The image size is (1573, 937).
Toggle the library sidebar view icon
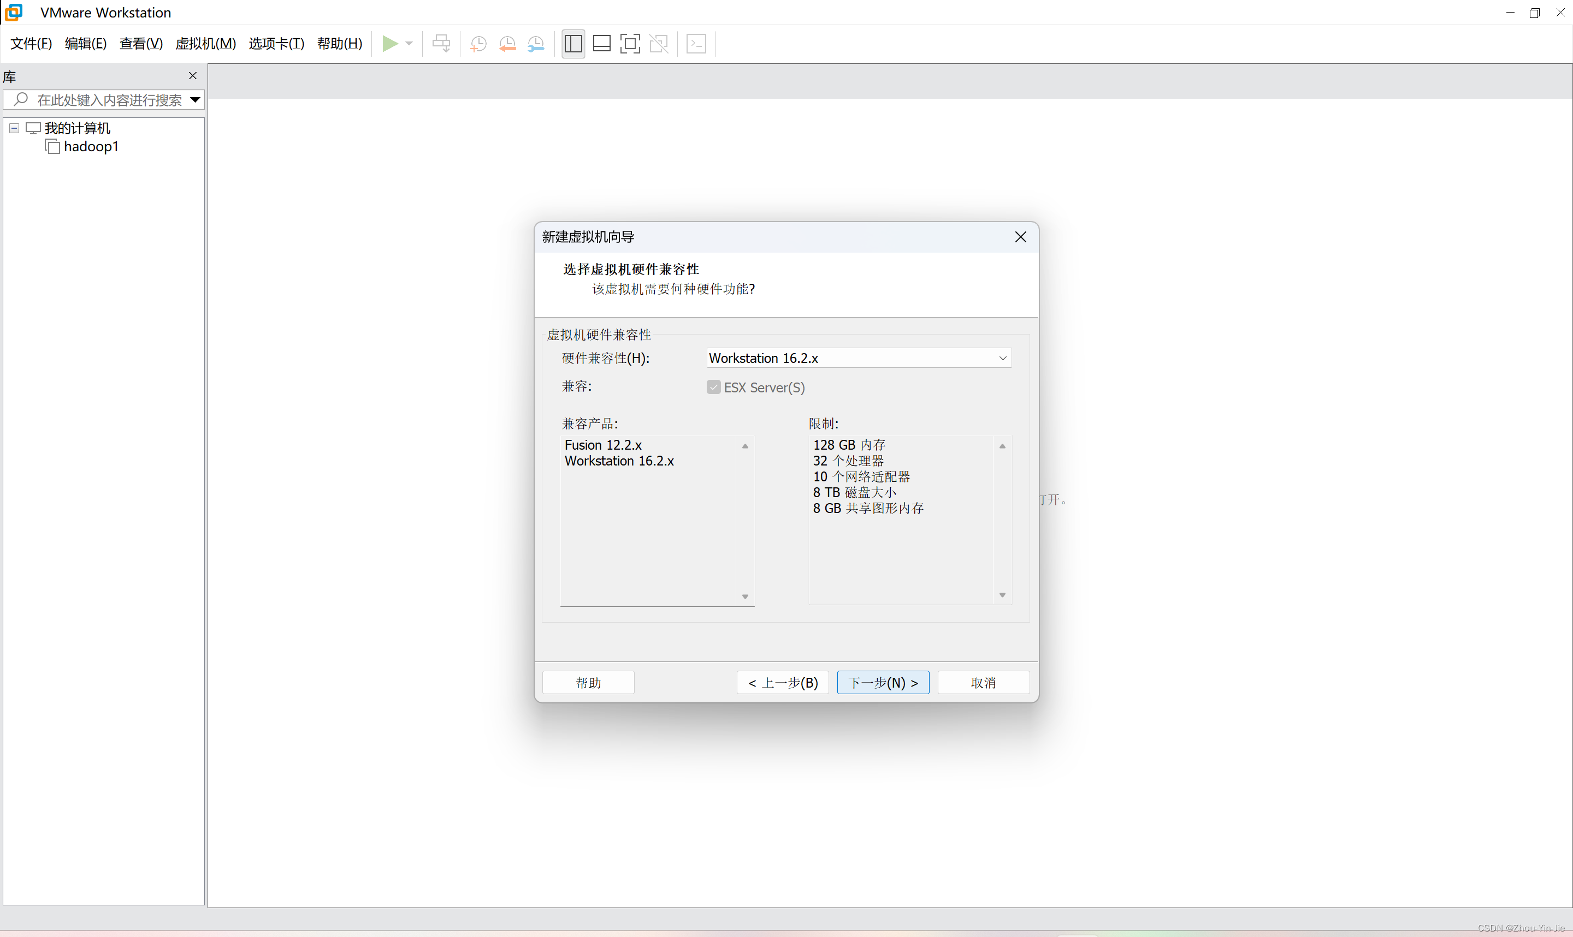(573, 44)
